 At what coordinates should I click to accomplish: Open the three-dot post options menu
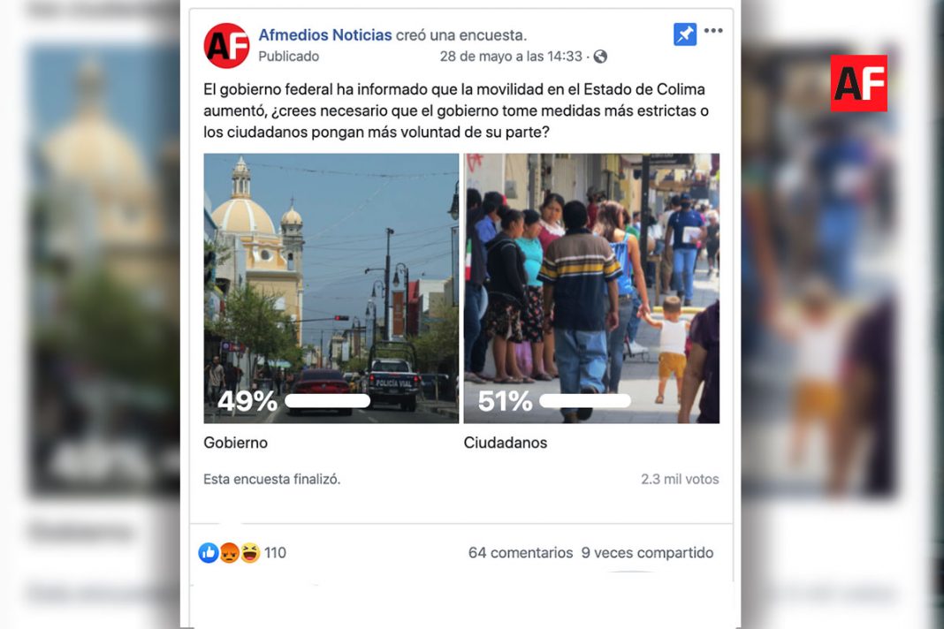713,31
